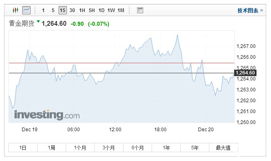Switch to 1H interval
Image resolution: width=271 pixels, height=161 pixels.
82,10
